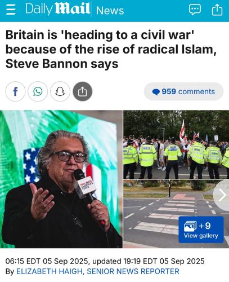Open Steve Bannon speaking photo
The image size is (229, 282).
[x=61, y=179]
